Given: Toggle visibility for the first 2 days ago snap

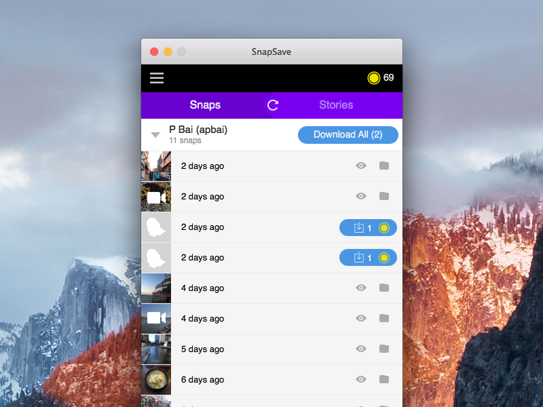Looking at the screenshot, I should [361, 166].
